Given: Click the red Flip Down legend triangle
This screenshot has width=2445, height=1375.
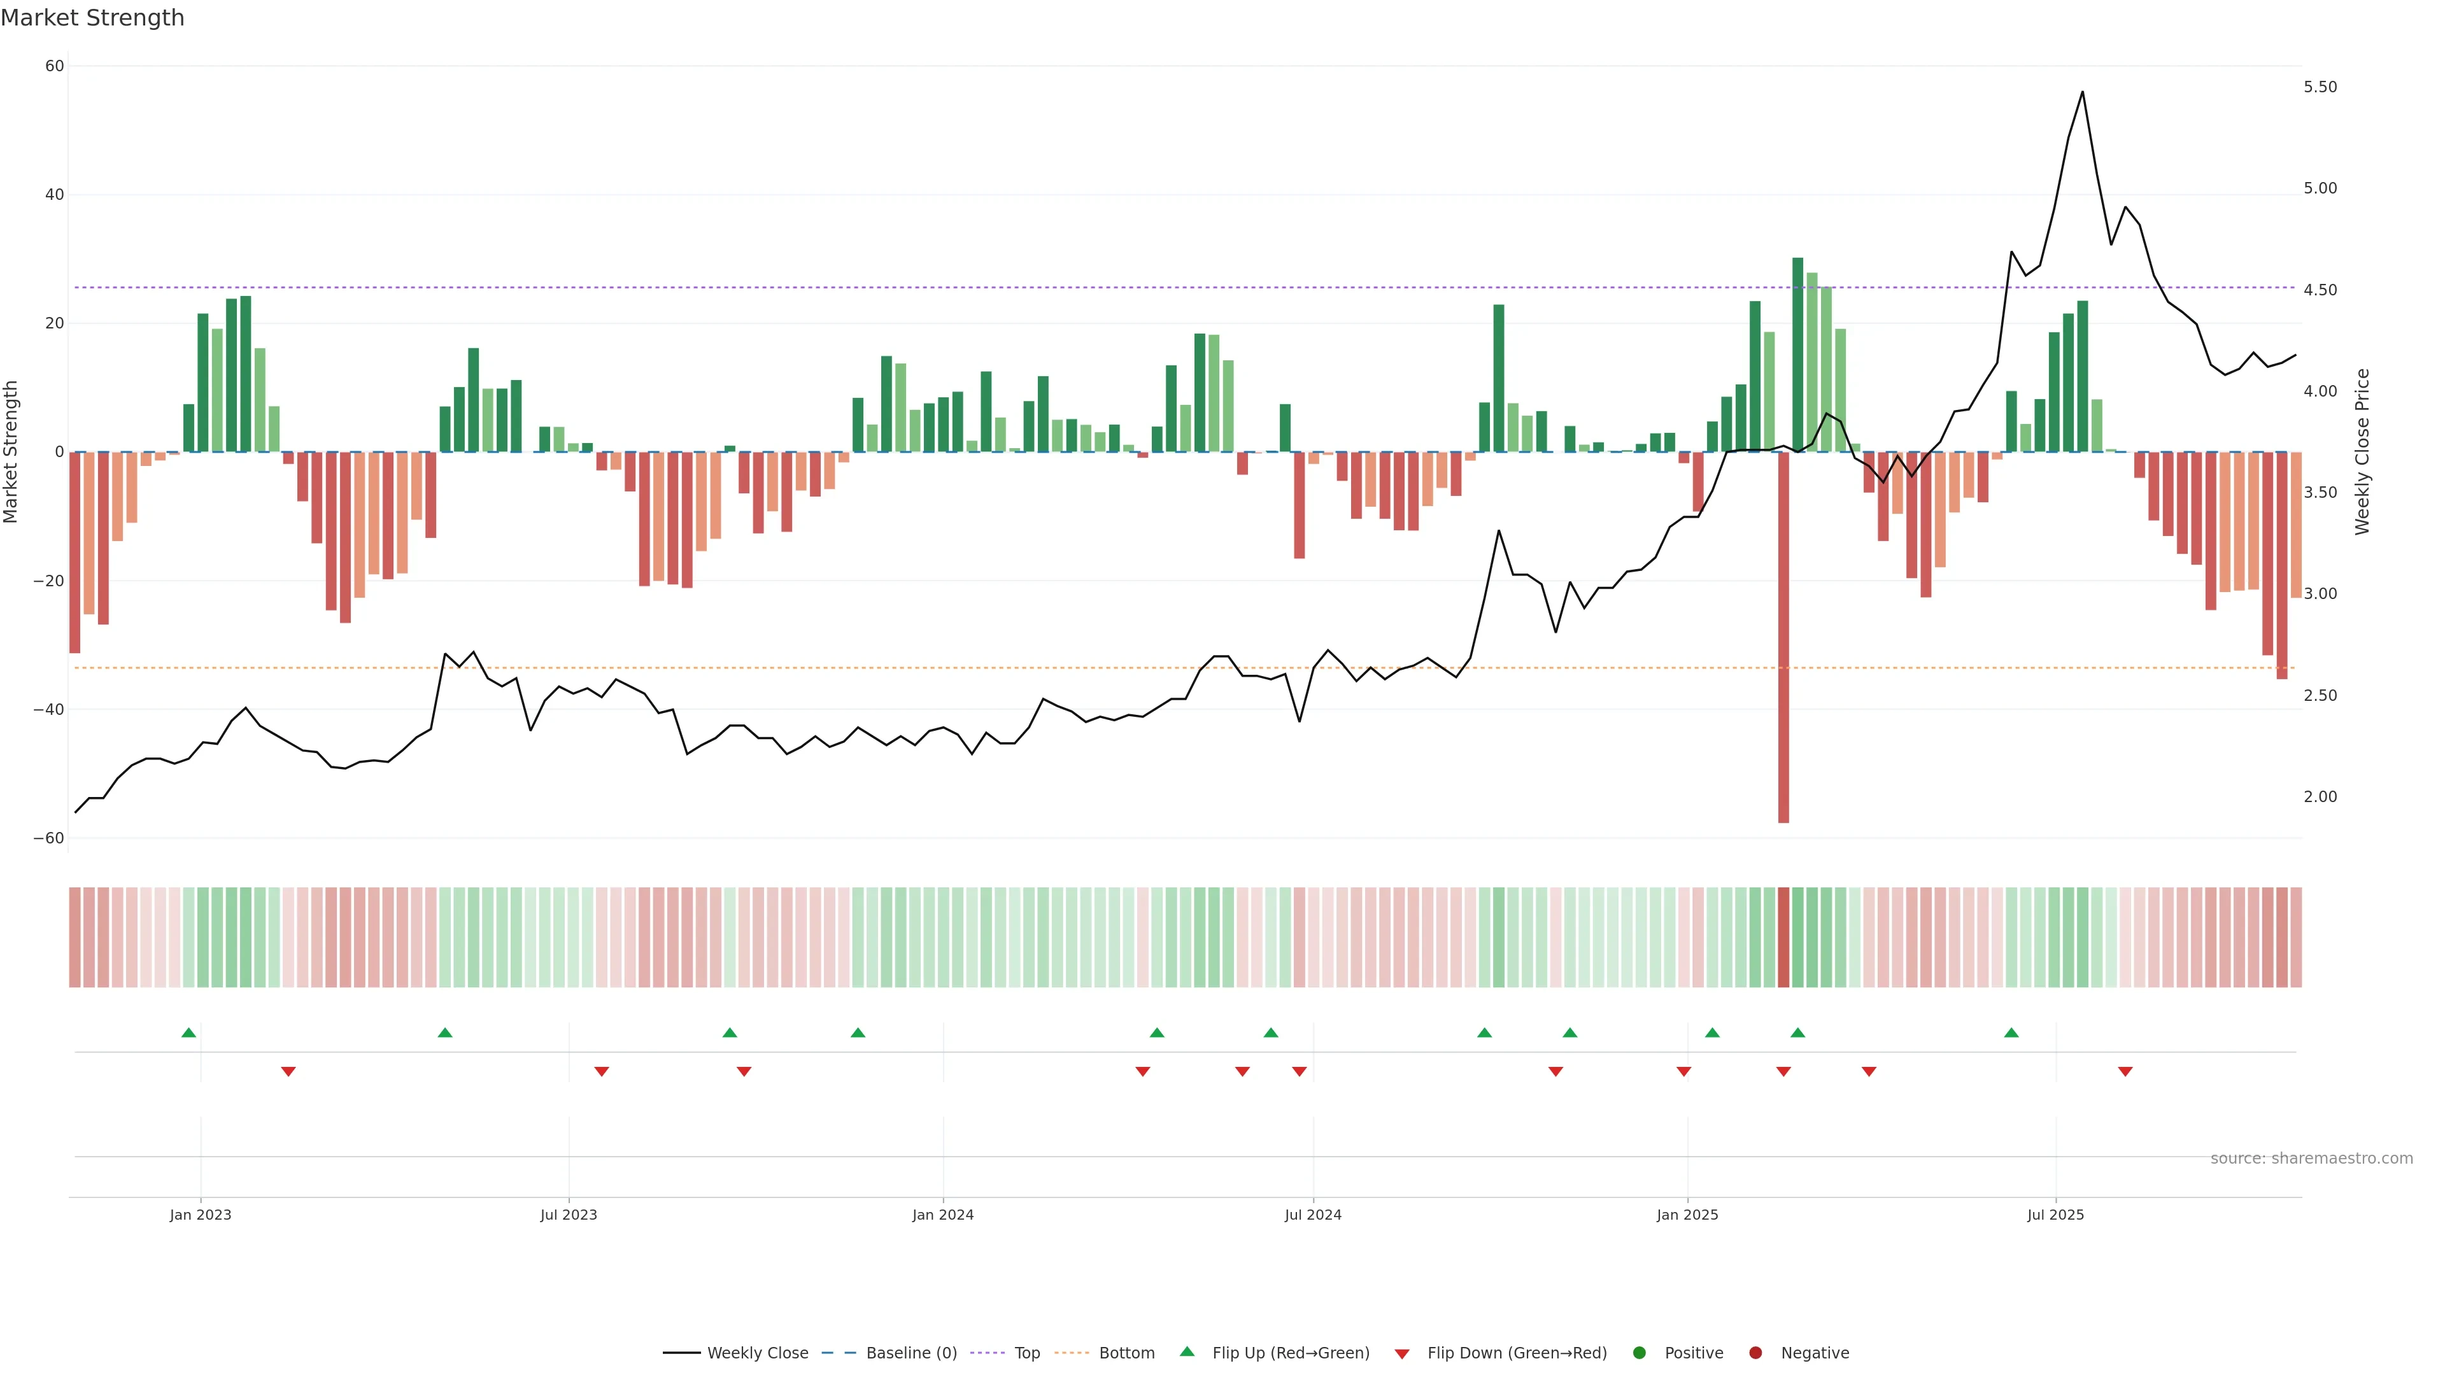Looking at the screenshot, I should (x=1402, y=1353).
